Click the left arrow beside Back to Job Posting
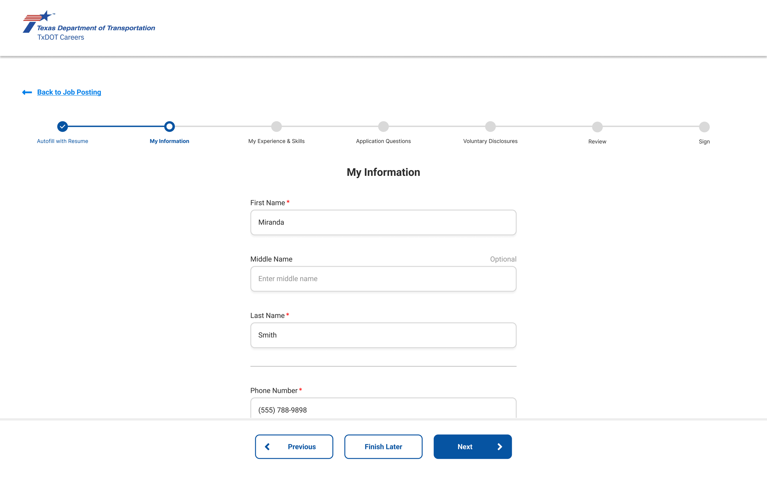This screenshot has width=767, height=496. coord(27,92)
